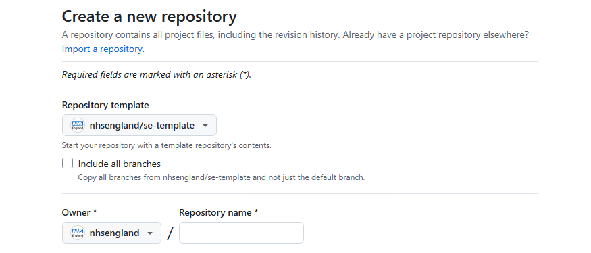Image resolution: width=591 pixels, height=253 pixels.
Task: Toggle branches via Include all branches label
Action: tap(120, 164)
